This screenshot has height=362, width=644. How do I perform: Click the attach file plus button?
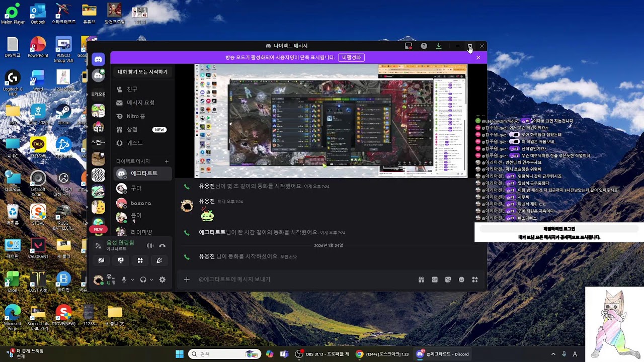coord(187,280)
